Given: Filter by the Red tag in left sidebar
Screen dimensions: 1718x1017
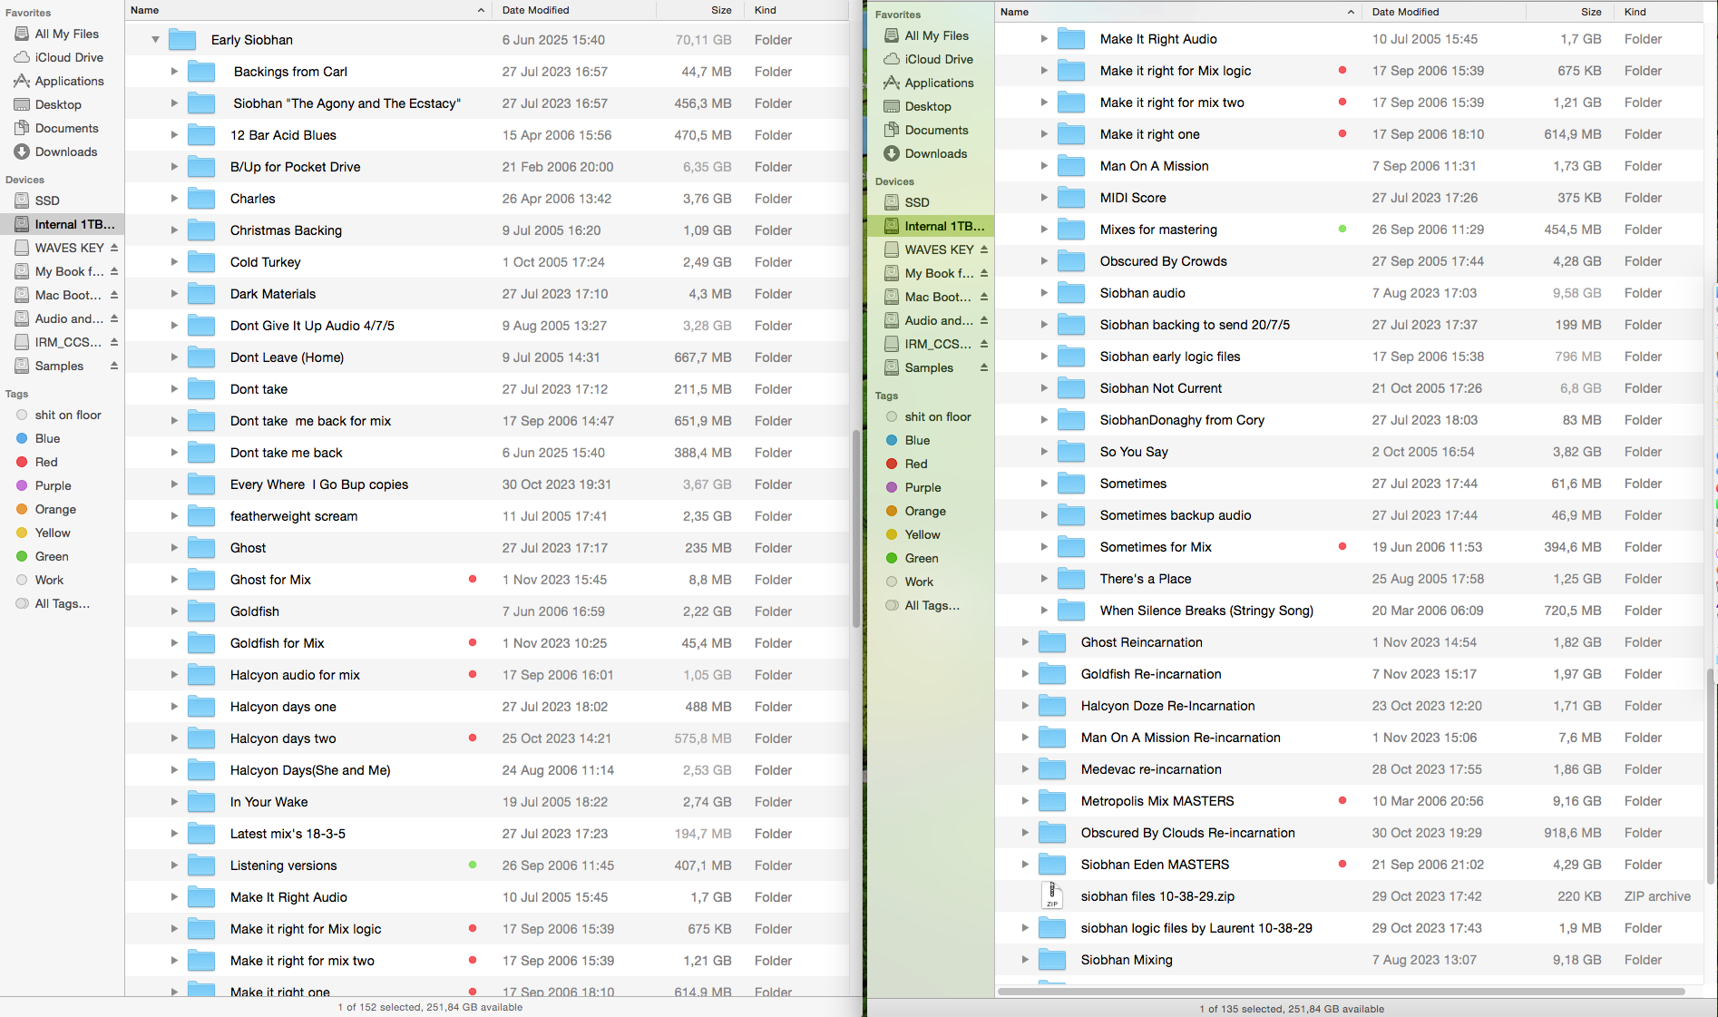Looking at the screenshot, I should point(46,462).
